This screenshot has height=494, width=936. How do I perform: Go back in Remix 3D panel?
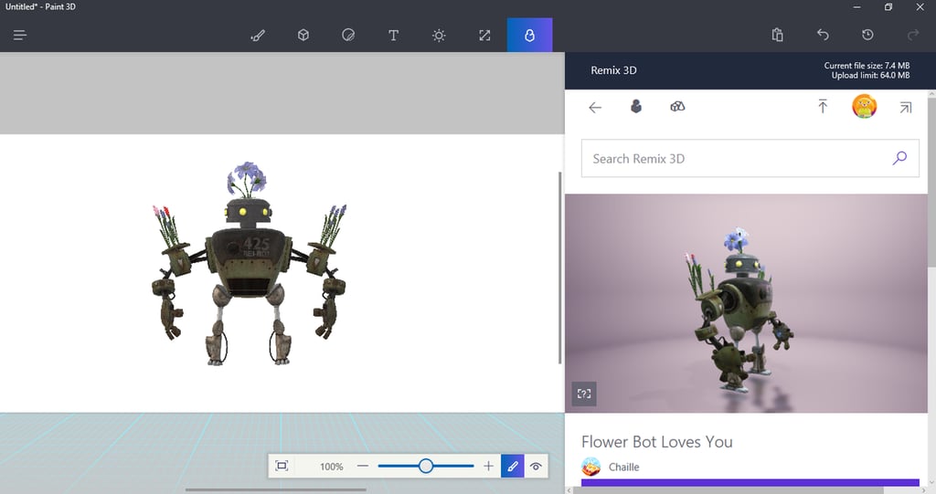click(594, 108)
